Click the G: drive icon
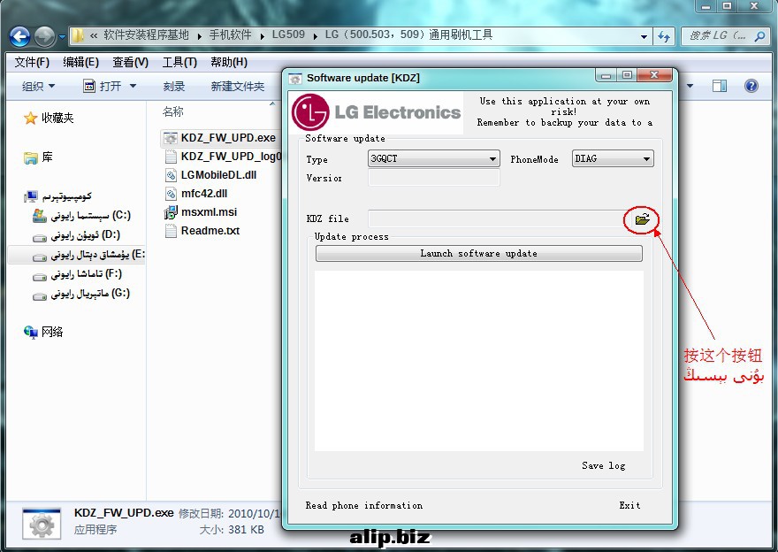 39,296
